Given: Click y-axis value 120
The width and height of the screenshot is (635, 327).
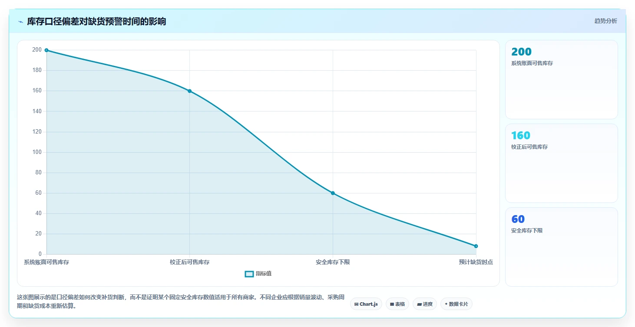Looking at the screenshot, I should click(37, 131).
